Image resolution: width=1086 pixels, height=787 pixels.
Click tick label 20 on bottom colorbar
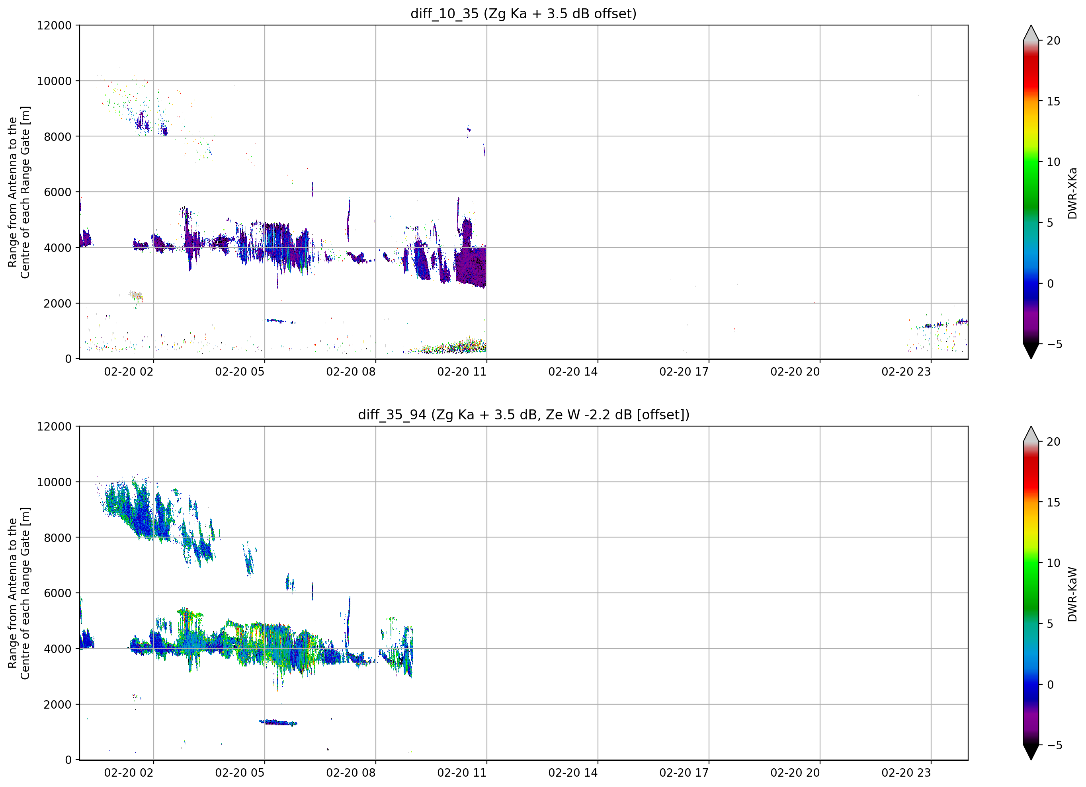pyautogui.click(x=1053, y=442)
